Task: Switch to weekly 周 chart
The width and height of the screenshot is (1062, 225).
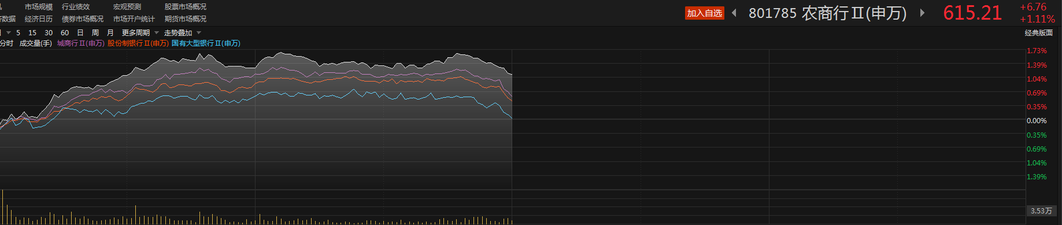Action: 95,33
